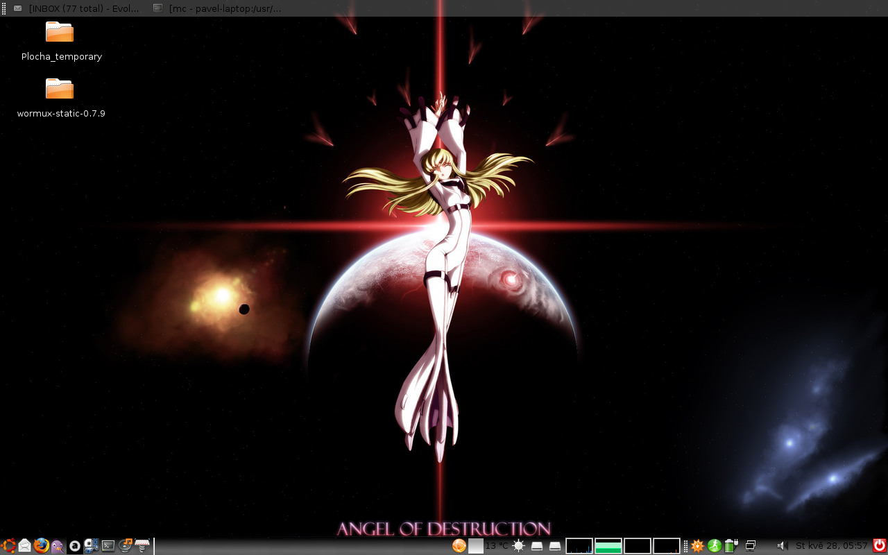Viewport: 888px width, 555px height.
Task: Click the black circle 'a' launcher
Action: point(75,546)
